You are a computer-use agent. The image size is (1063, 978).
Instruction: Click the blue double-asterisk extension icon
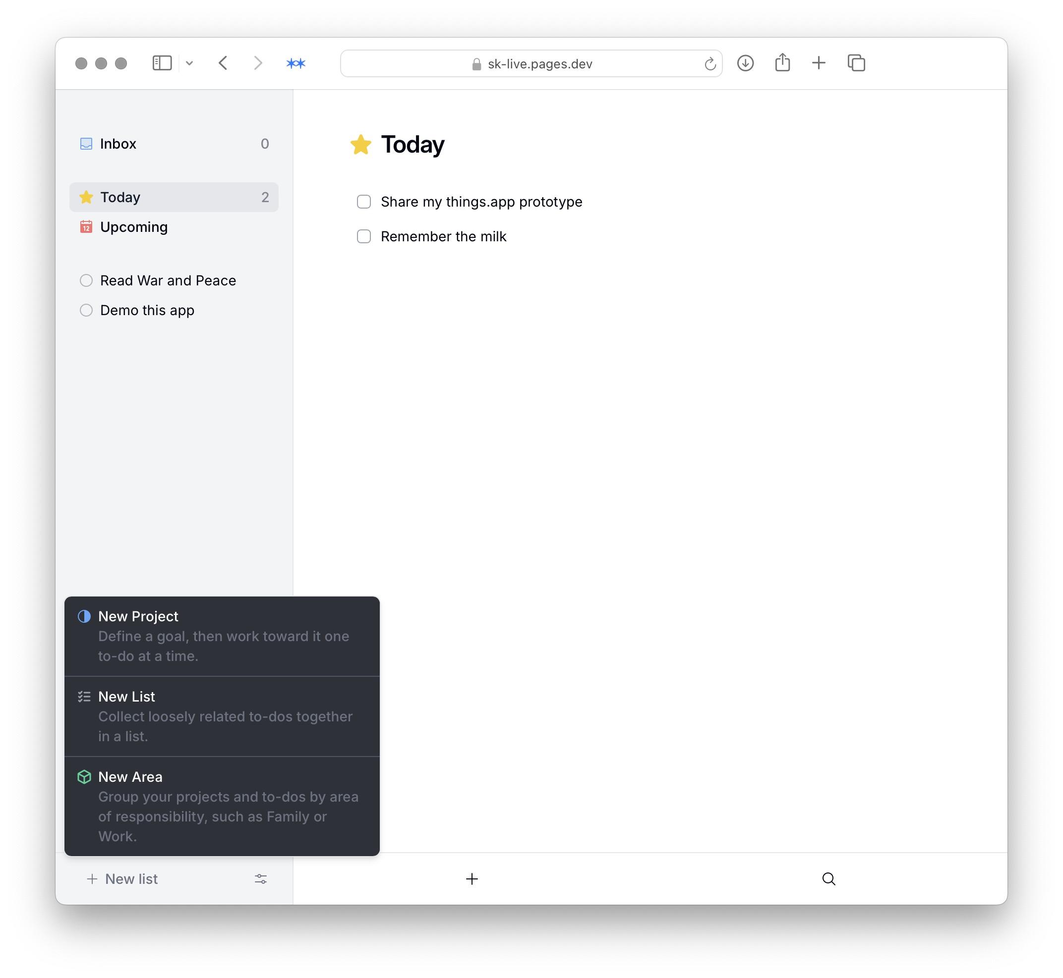tap(296, 63)
